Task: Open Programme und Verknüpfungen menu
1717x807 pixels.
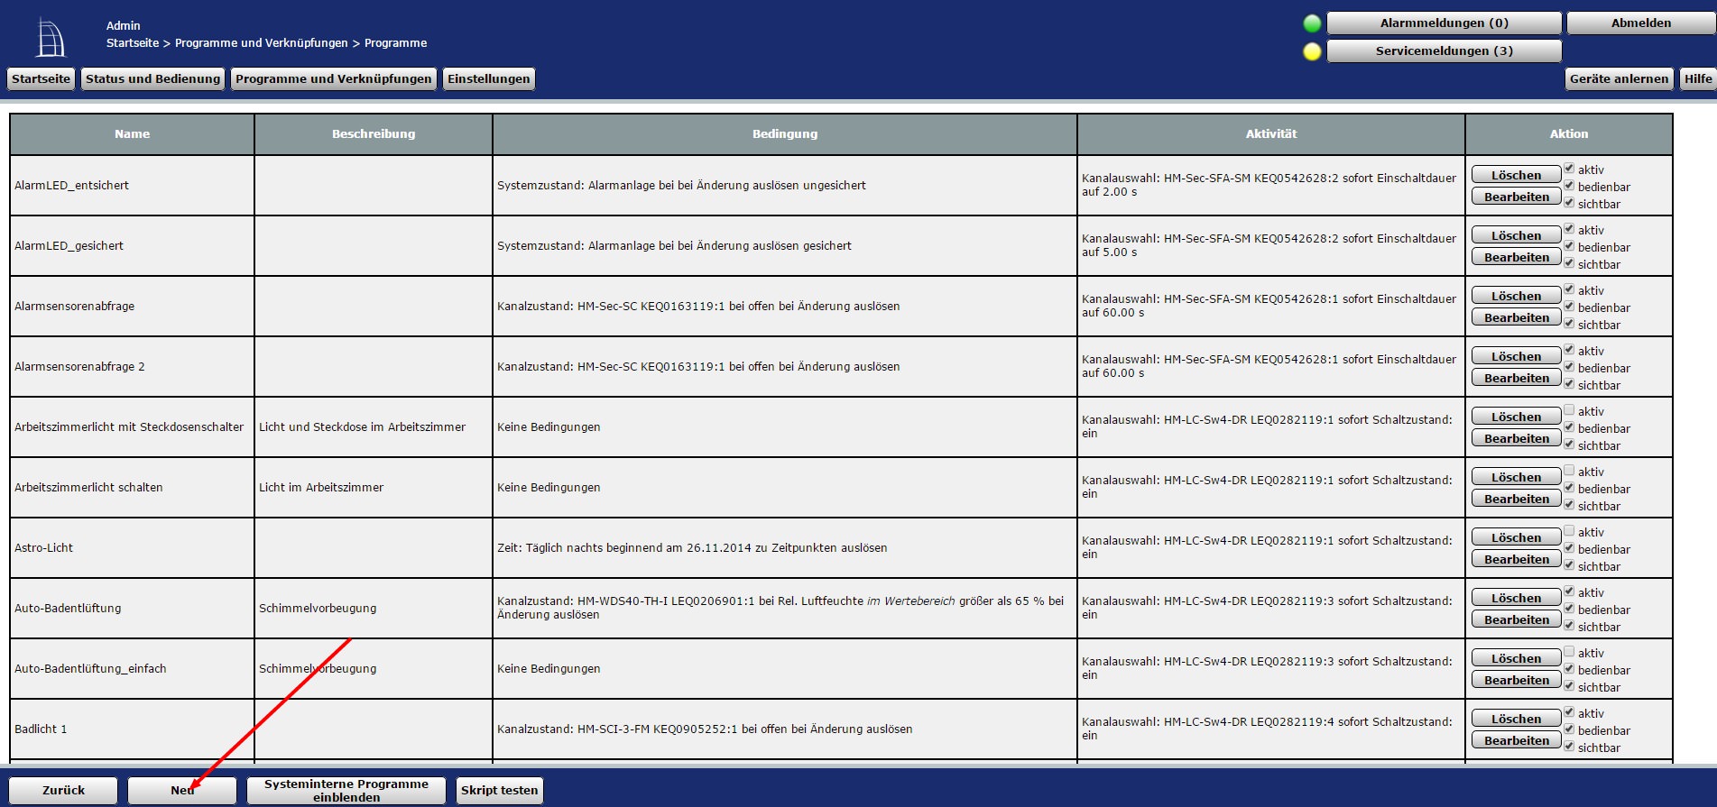Action: pos(333,79)
